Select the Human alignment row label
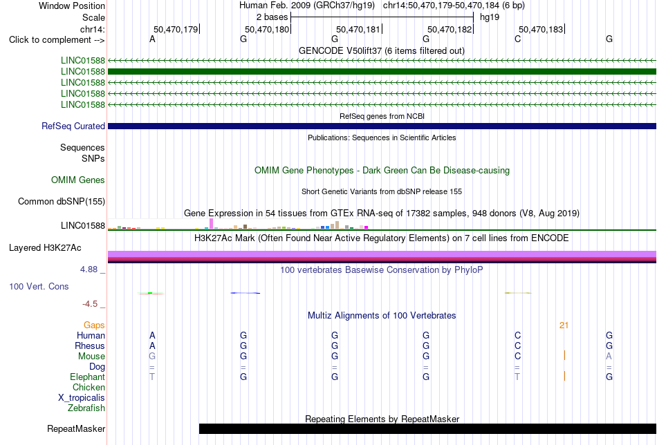The image size is (657, 445). click(91, 335)
